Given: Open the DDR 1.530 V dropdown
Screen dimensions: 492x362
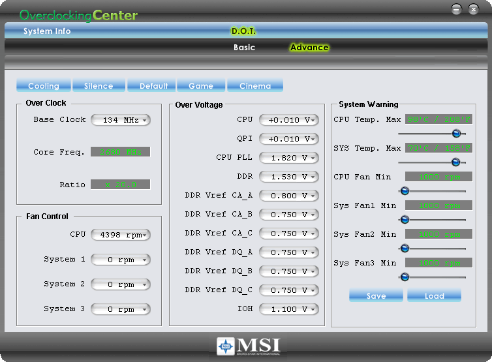Looking at the screenshot, I should pyautogui.click(x=289, y=177).
